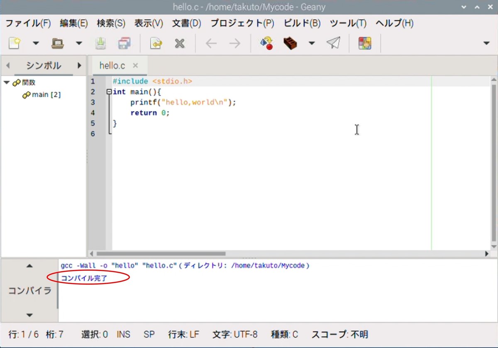
Task: Open the ツール(T) menu
Action: click(348, 23)
